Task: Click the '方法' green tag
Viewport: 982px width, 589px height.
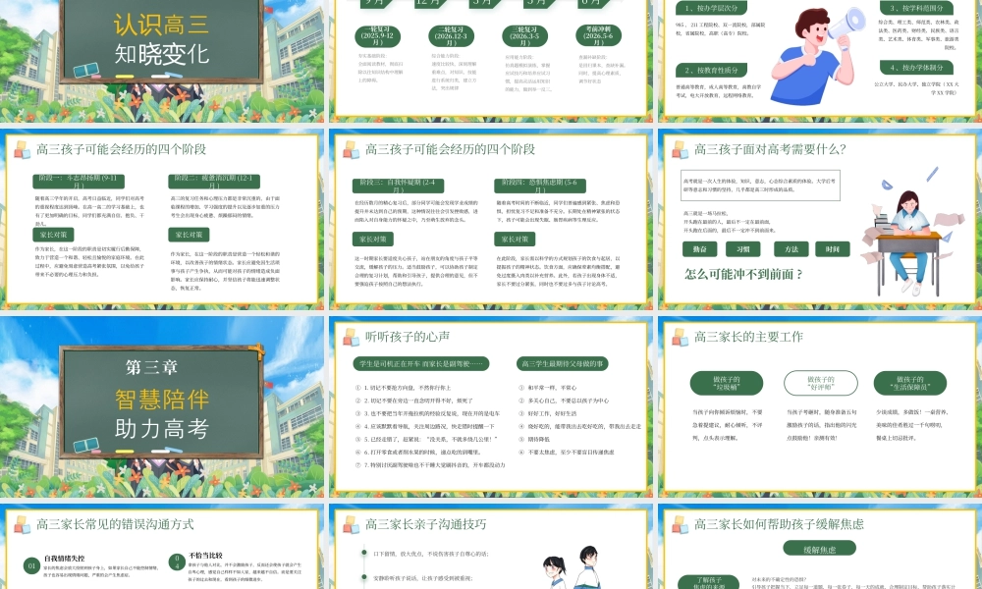Action: pyautogui.click(x=791, y=249)
